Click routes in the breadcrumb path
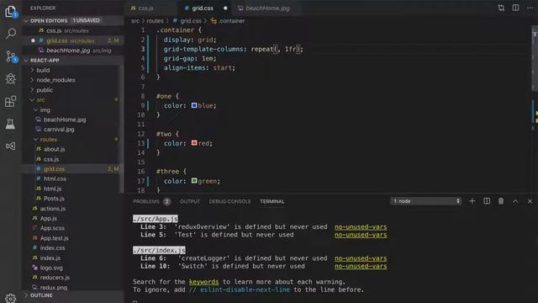 [x=155, y=21]
